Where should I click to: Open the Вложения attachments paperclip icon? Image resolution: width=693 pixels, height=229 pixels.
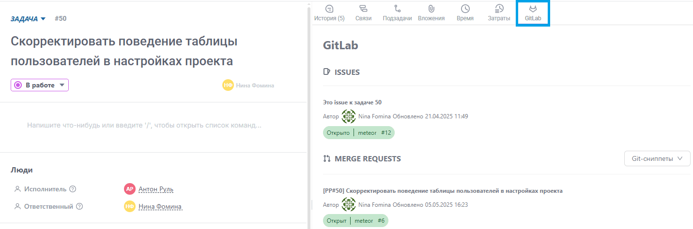coord(431,8)
